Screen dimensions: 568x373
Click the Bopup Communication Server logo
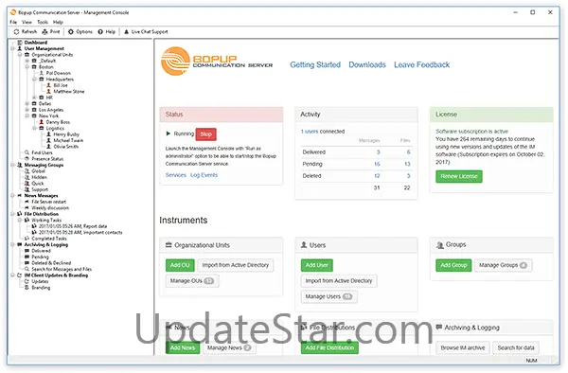point(217,62)
